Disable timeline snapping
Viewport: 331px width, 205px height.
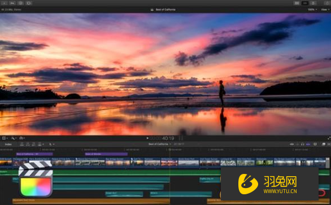click(308, 145)
